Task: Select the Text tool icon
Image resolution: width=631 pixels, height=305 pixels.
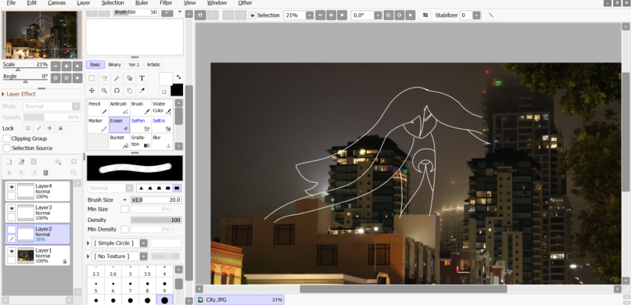Action: coord(142,78)
